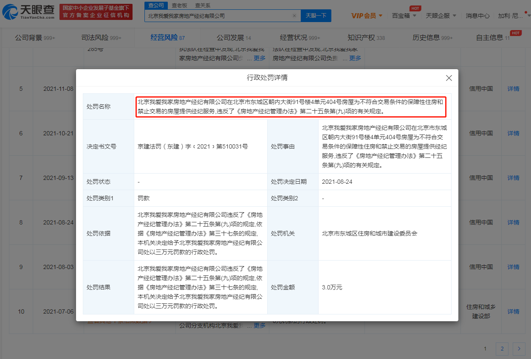
Task: Click the 处罚名称 label cell
Action: point(108,107)
